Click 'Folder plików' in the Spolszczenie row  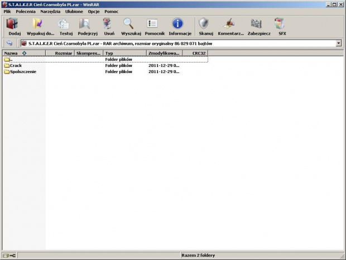click(118, 71)
